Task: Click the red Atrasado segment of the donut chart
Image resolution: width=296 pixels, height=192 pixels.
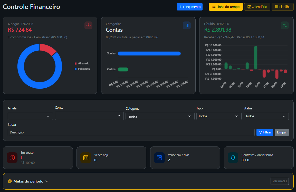Action: coord(47,49)
